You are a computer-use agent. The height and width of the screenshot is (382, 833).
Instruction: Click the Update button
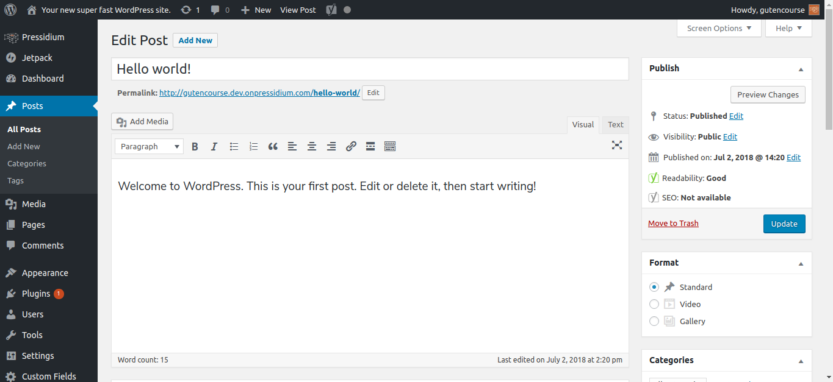coord(784,224)
